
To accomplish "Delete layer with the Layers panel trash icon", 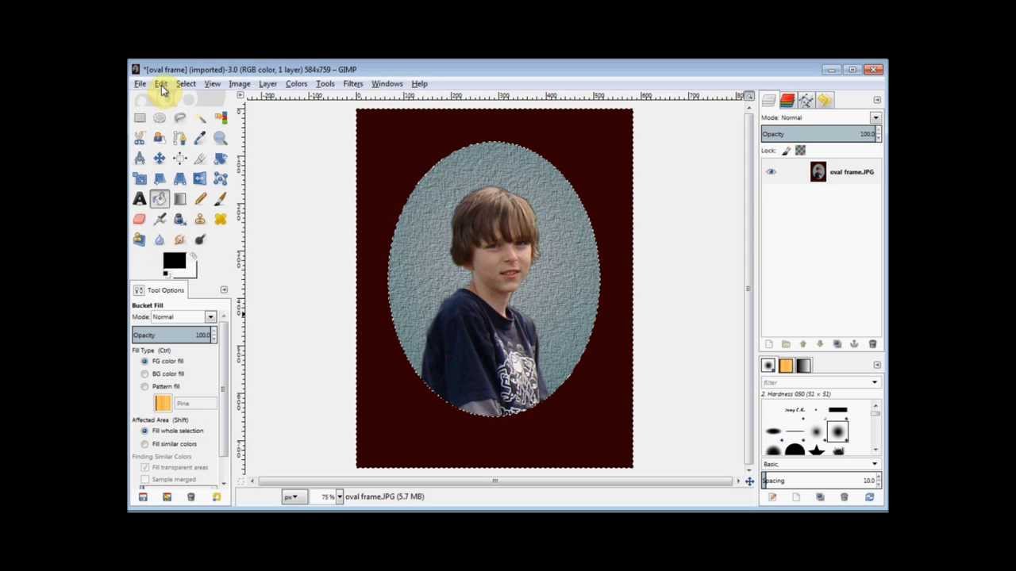I will [872, 344].
